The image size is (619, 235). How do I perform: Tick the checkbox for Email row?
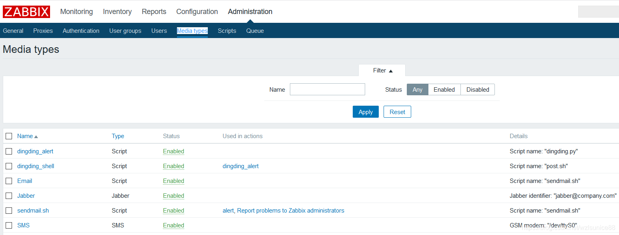click(9, 181)
